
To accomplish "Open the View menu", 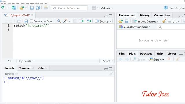I will point(14,3).
